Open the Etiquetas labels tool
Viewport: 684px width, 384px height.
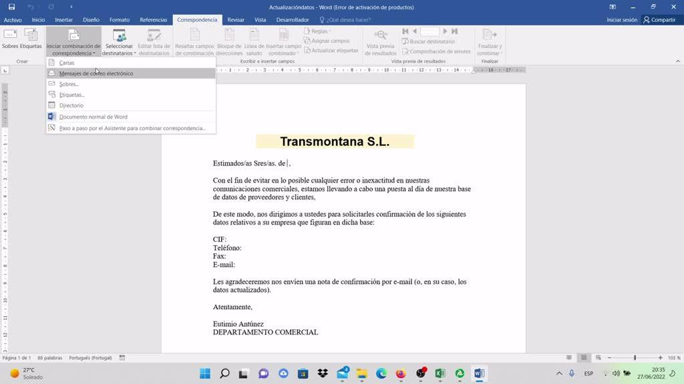(31, 38)
